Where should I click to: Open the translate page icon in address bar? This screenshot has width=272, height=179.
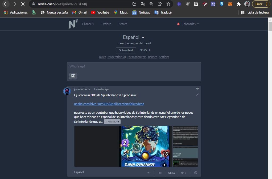point(143,4)
